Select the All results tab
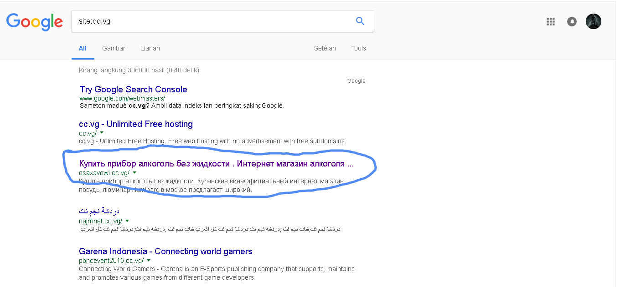 click(x=83, y=48)
